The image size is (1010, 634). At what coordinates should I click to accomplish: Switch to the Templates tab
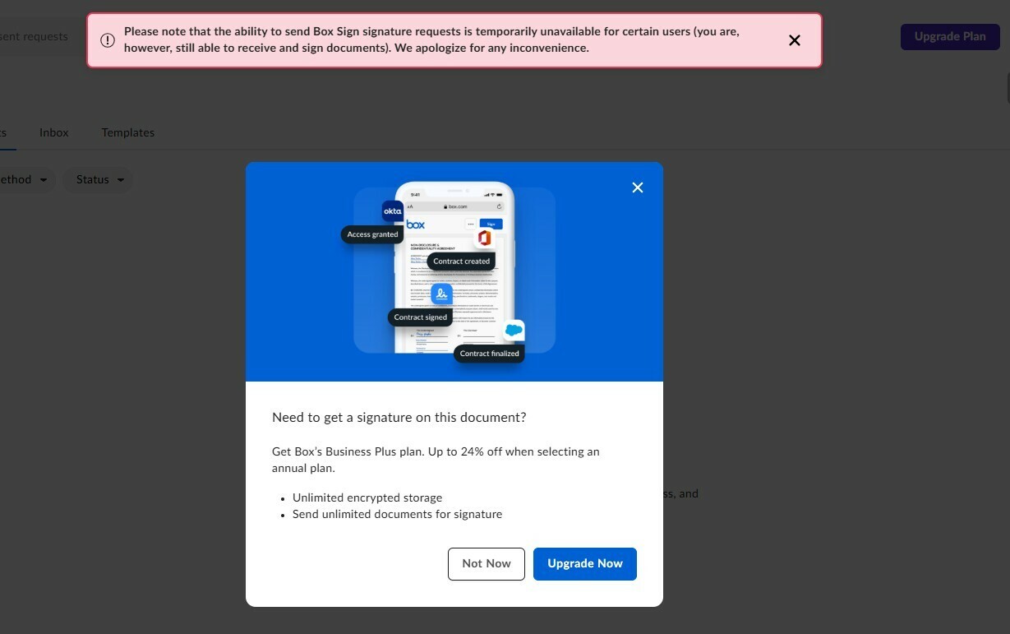click(128, 132)
